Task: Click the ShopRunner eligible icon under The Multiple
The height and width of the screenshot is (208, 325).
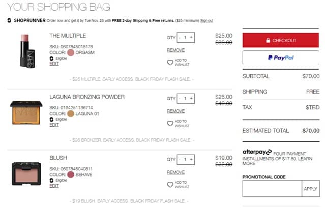Action: 51,58
